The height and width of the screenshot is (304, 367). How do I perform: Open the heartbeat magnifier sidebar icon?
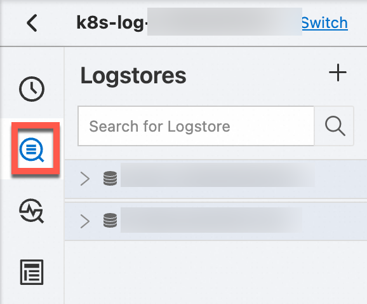31,211
